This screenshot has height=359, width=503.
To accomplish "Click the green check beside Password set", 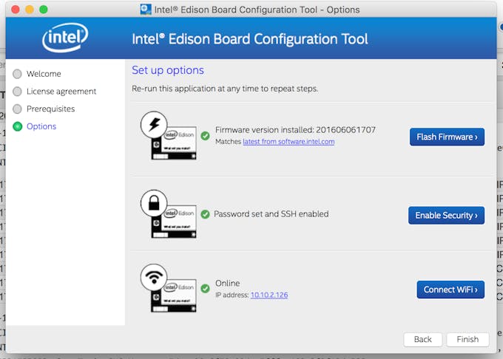I will (x=206, y=214).
